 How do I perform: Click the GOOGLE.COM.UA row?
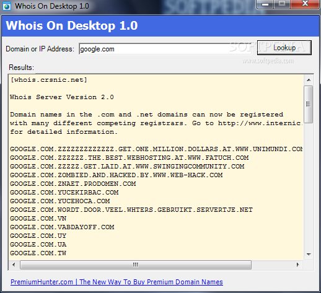click(38, 245)
